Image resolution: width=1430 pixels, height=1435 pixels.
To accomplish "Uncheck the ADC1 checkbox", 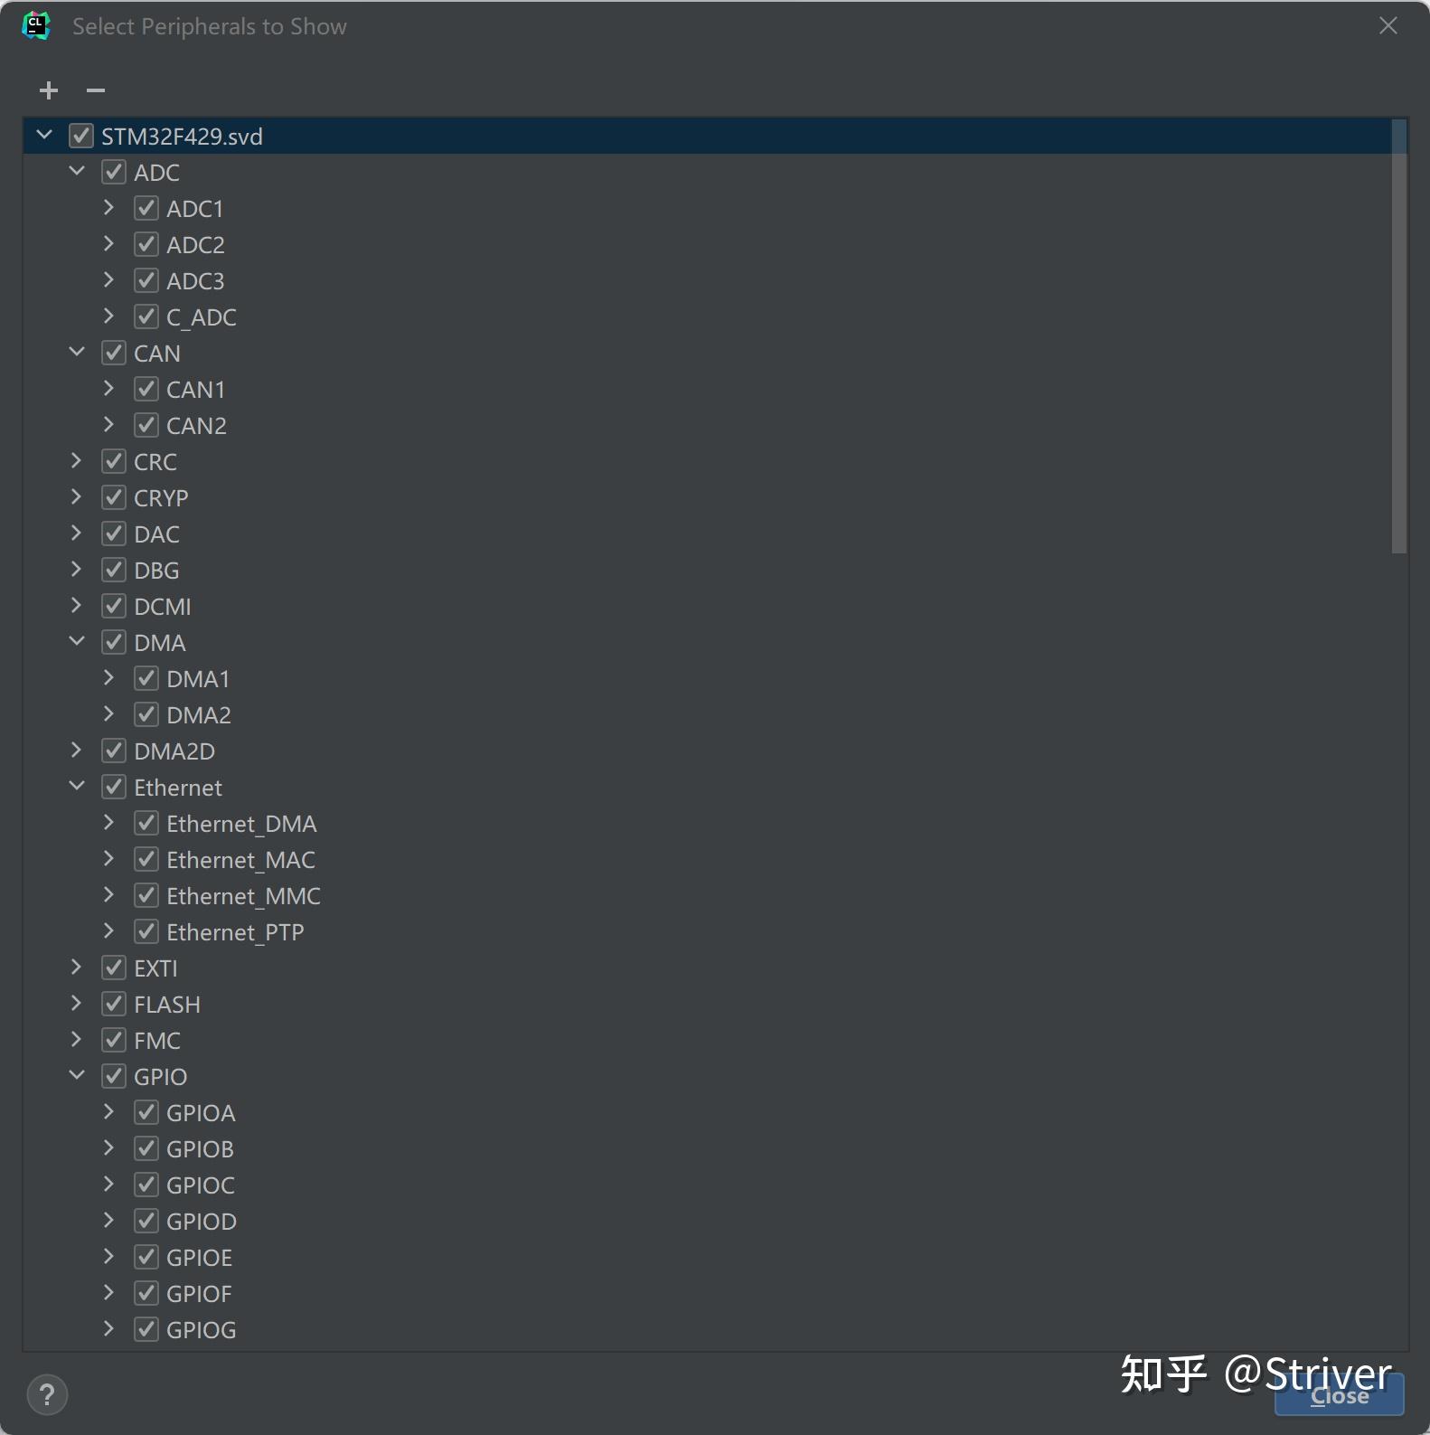I will (146, 208).
